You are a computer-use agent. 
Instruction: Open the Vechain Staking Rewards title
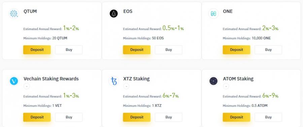51,79
